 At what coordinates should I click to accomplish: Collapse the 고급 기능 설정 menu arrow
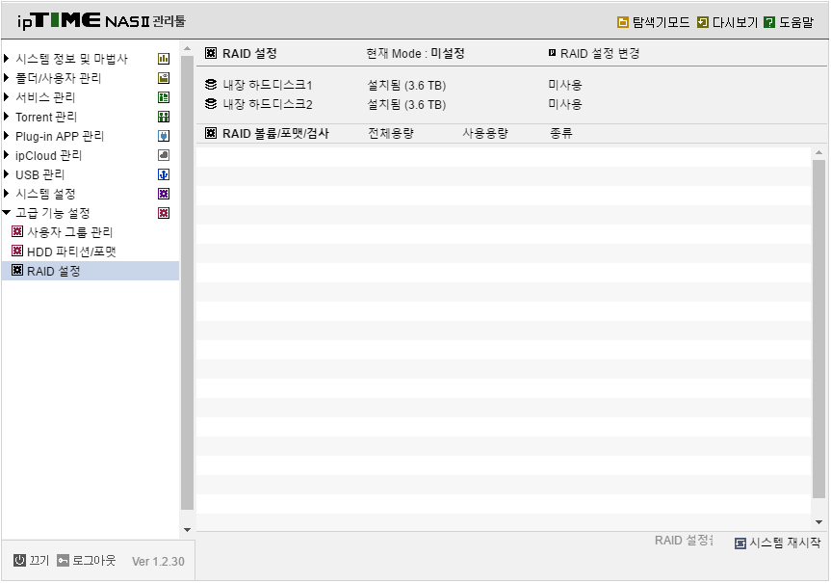click(7, 213)
